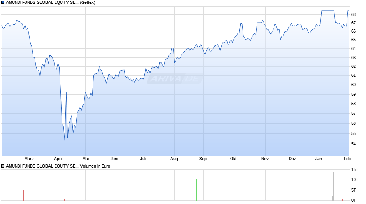Click the 56 price axis value
Screen dimensions: 366x204
click(354, 123)
